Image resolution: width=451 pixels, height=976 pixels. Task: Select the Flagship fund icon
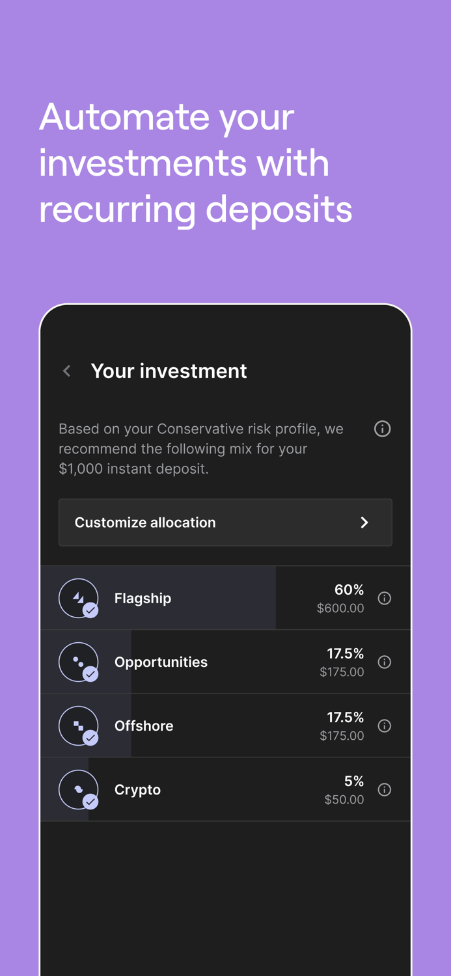(79, 597)
